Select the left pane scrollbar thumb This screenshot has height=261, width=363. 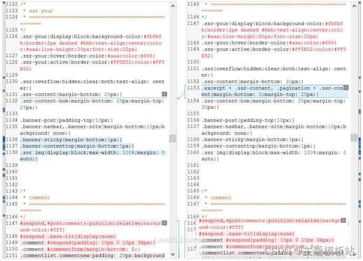[x=173, y=139]
